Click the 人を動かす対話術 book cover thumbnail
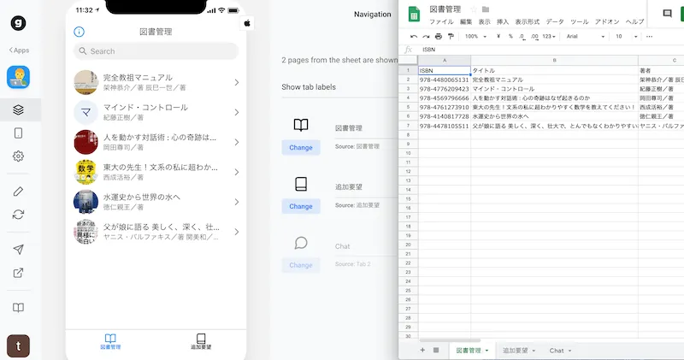Screen dimensions: 684x360 pos(86,142)
